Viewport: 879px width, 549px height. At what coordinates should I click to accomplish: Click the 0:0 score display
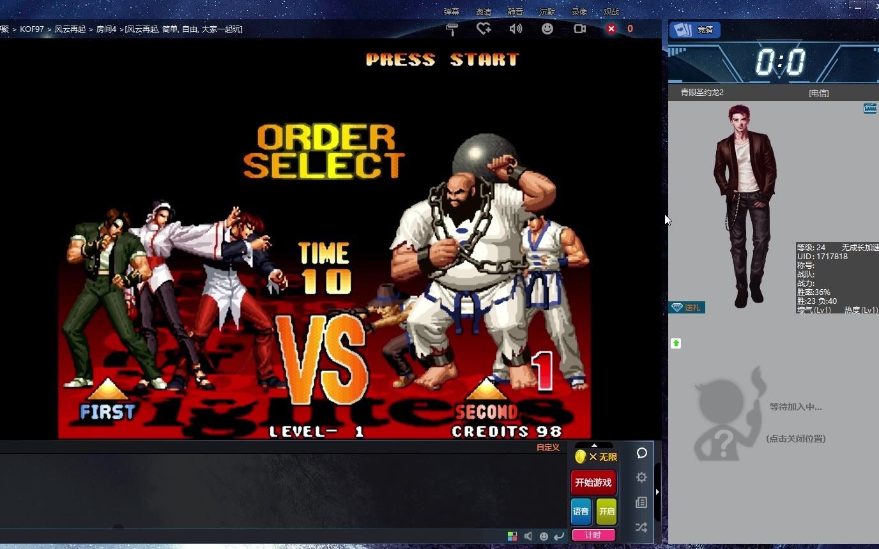781,63
